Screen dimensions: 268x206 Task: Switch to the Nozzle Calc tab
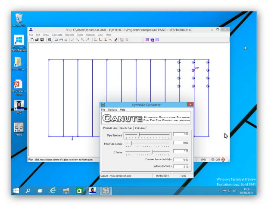pos(126,128)
